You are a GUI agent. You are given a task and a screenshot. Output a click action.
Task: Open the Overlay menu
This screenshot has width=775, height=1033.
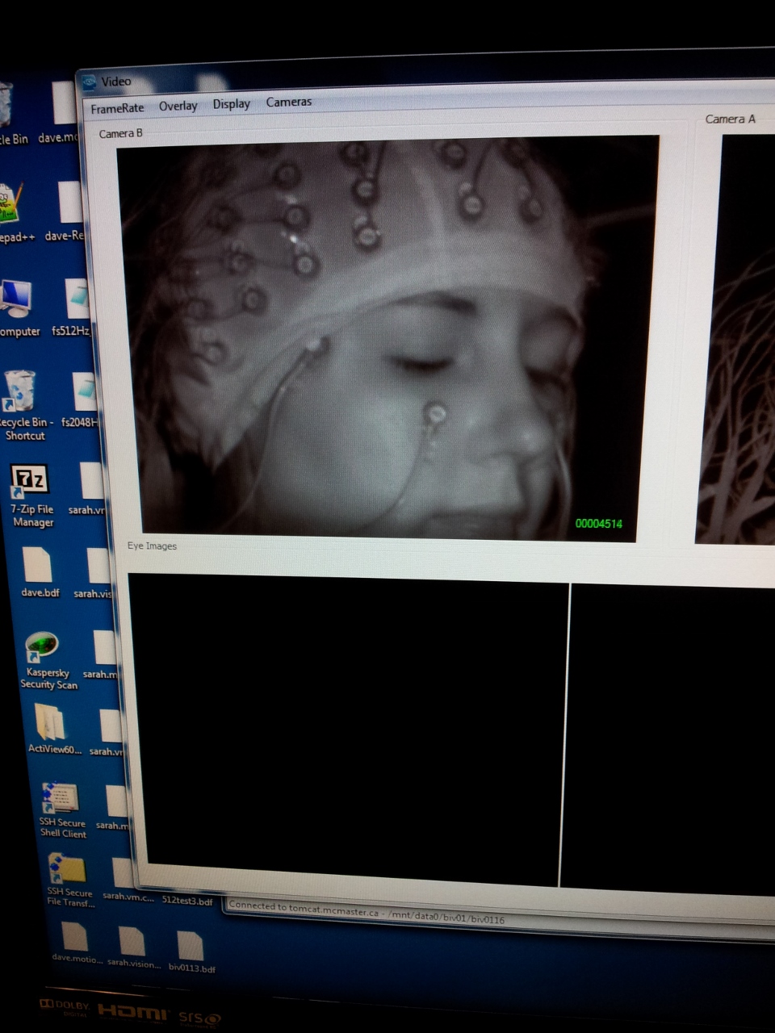[178, 106]
